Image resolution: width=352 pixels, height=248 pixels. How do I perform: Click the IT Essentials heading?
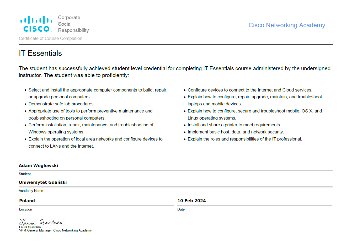point(40,53)
